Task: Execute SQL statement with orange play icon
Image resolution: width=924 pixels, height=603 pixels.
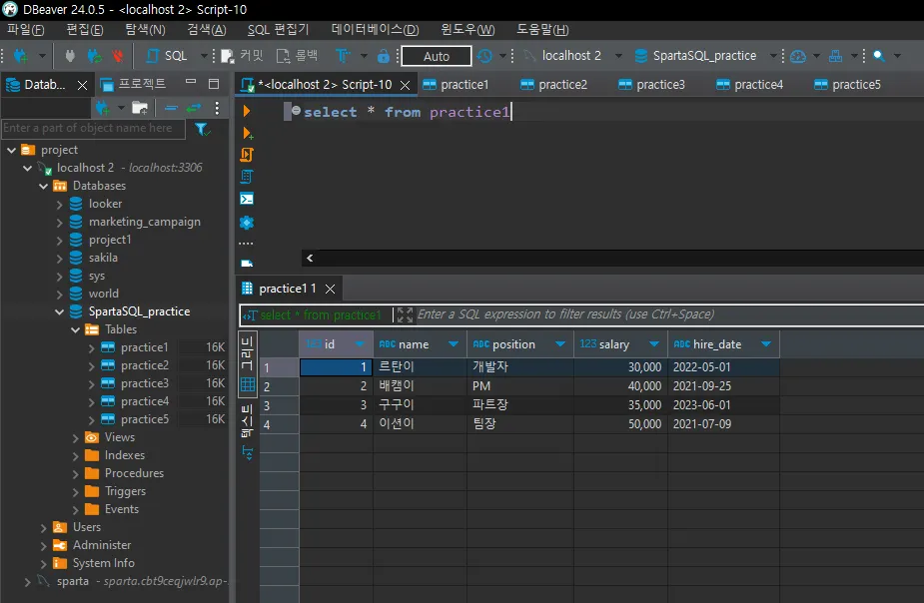Action: coord(247,111)
